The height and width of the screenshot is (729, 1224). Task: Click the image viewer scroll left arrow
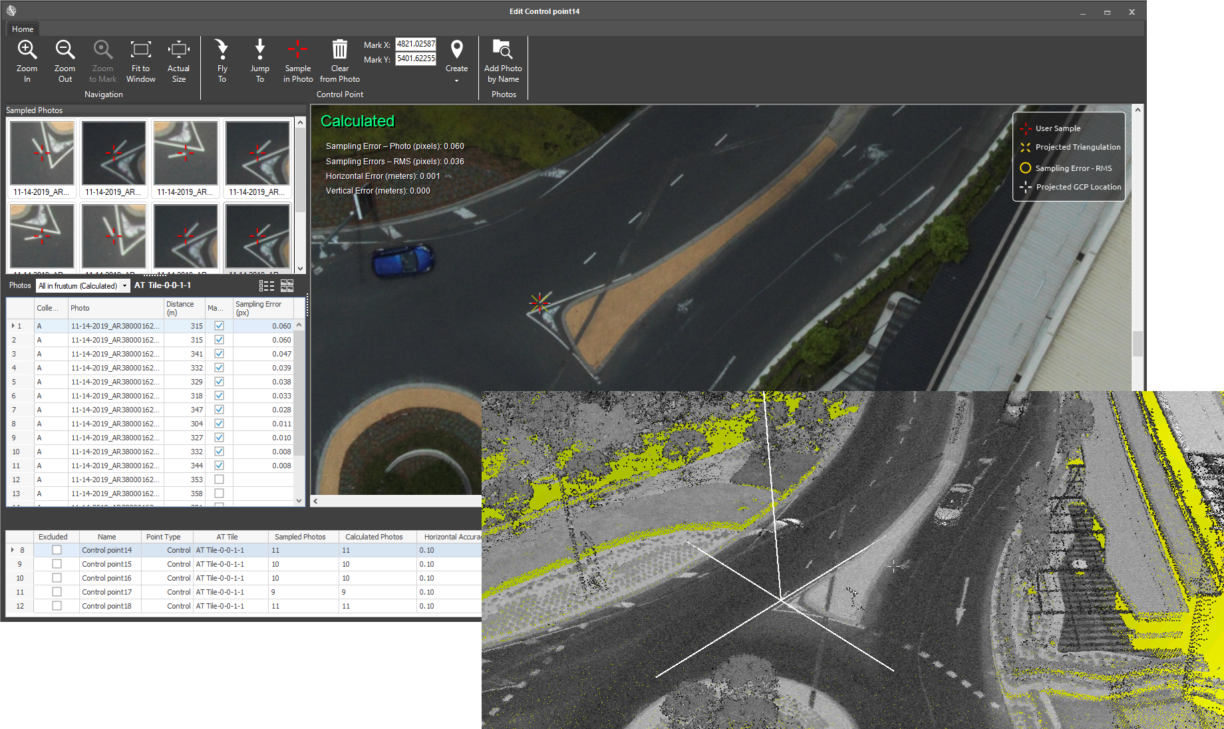[316, 501]
